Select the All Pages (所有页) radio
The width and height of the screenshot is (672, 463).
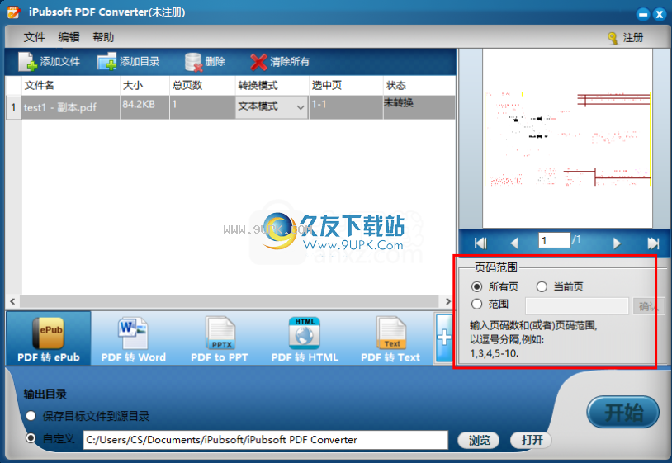[x=476, y=286]
